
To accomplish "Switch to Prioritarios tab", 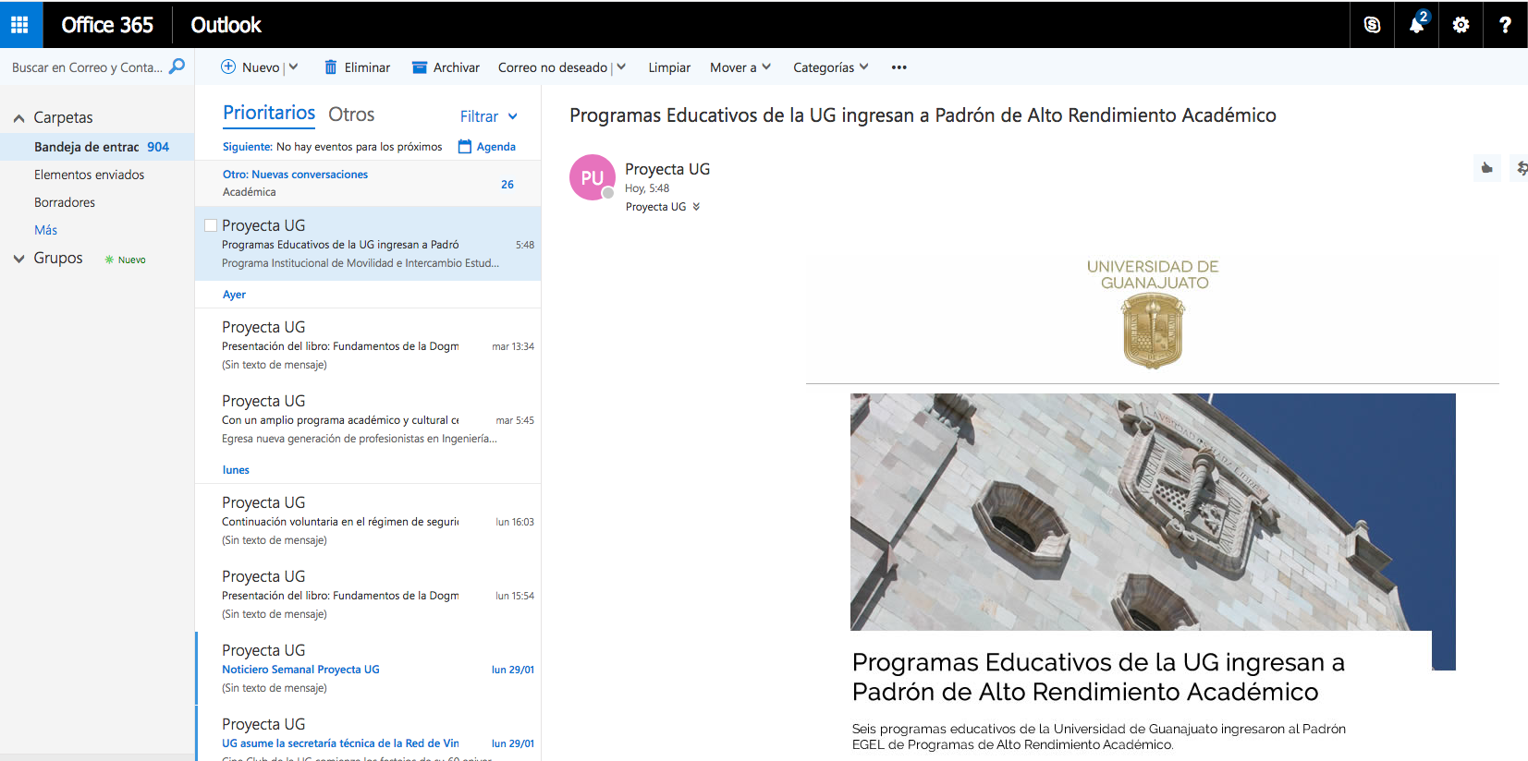I will pos(269,113).
